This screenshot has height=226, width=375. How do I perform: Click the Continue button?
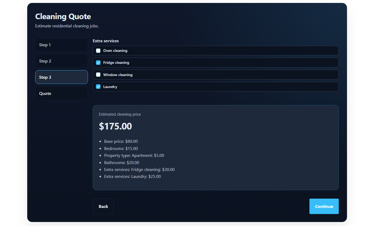click(x=324, y=206)
